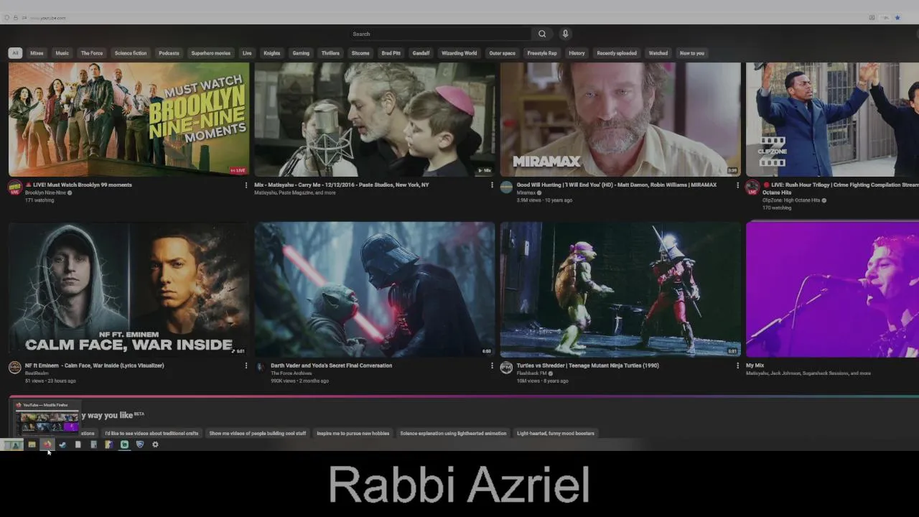The width and height of the screenshot is (919, 517).
Task: Select the Superhero movies filter chip
Action: tap(211, 53)
